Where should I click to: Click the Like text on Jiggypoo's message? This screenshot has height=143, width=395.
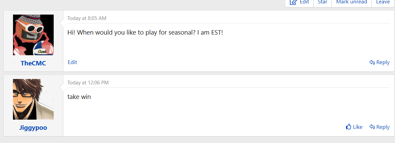358,127
